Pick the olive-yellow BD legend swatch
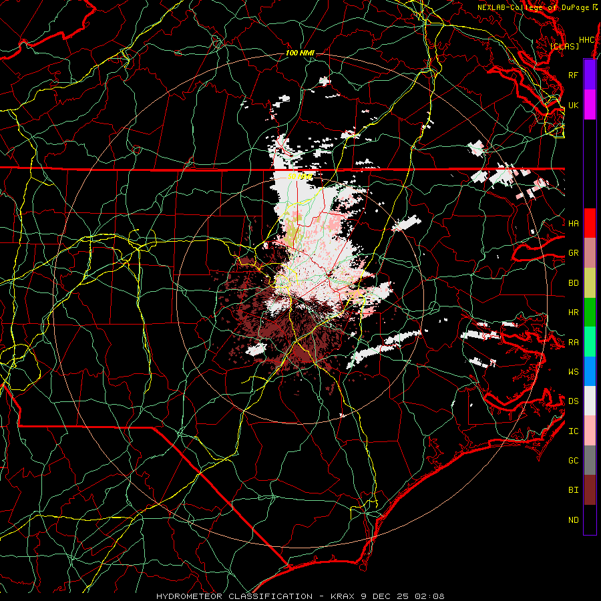 (590, 283)
